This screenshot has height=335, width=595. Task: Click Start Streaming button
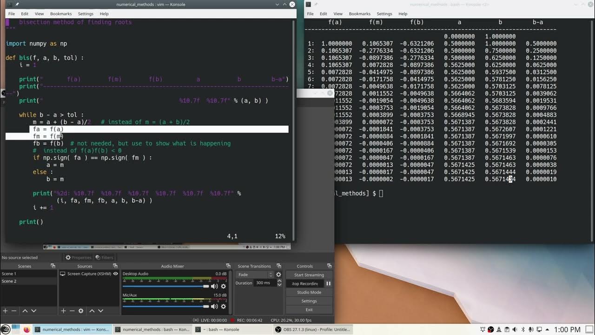pos(309,275)
